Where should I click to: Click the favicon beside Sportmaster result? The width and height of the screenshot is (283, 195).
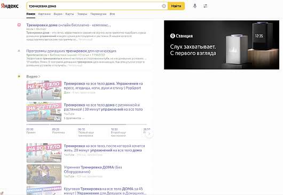[19, 51]
